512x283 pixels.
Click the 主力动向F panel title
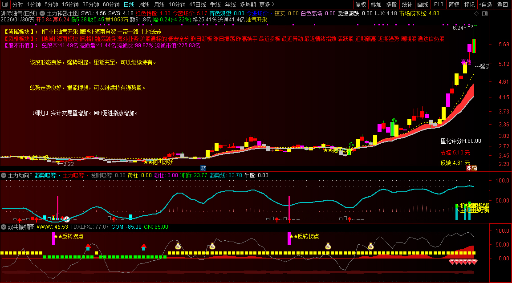[20, 175]
